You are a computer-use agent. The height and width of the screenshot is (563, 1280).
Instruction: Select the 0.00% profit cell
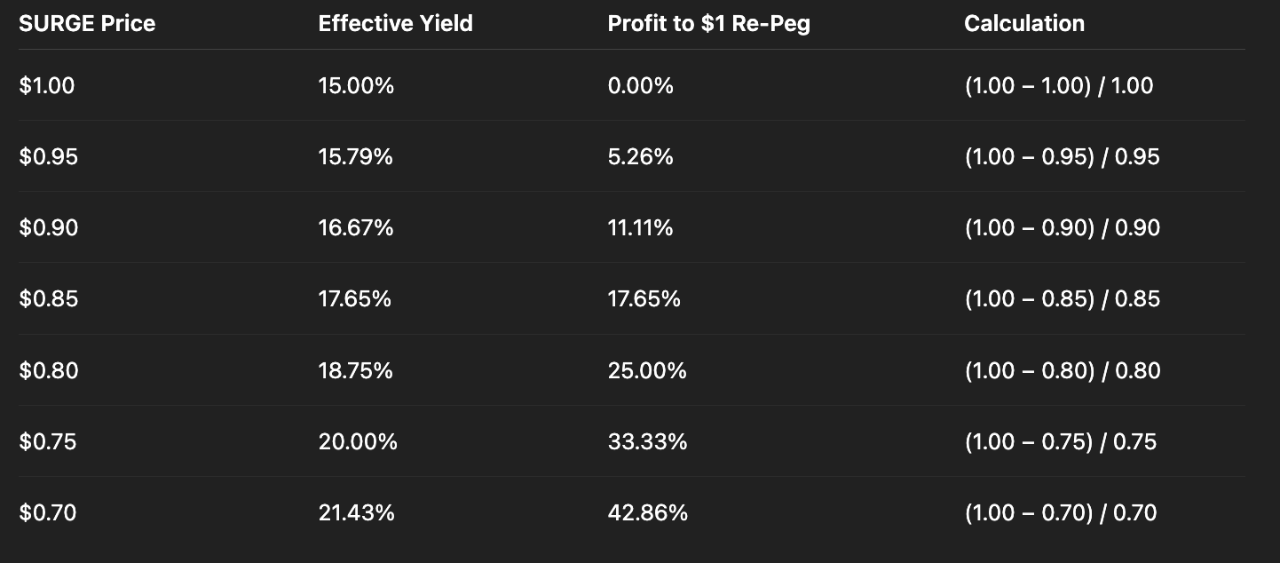(640, 86)
